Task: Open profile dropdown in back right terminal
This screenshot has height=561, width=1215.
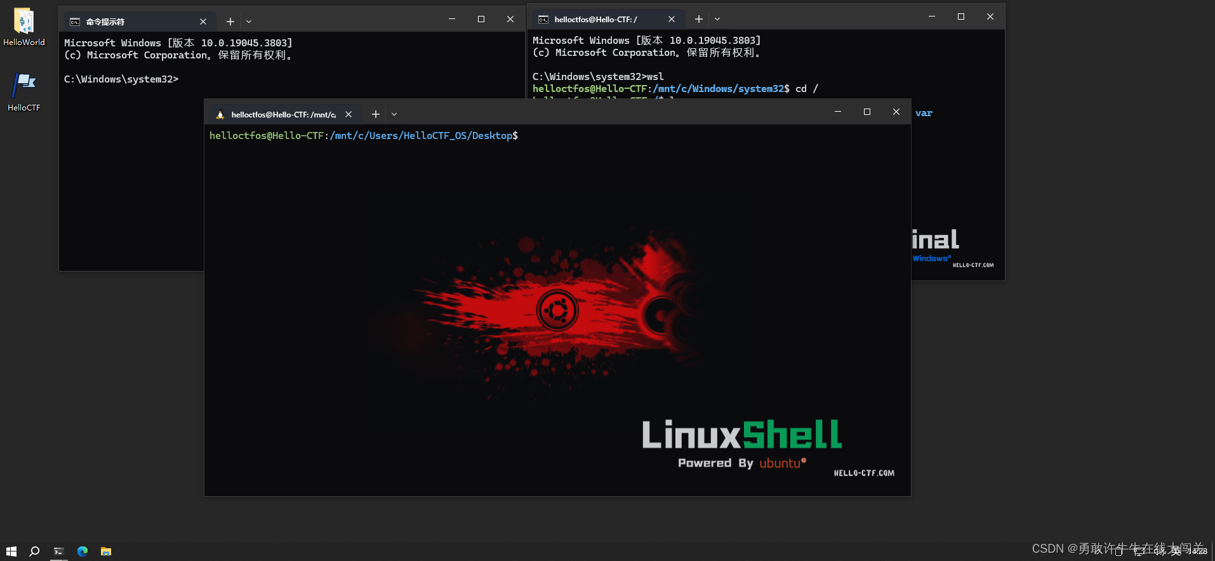Action: click(x=717, y=19)
